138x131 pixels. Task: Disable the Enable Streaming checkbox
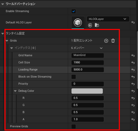click(74, 11)
